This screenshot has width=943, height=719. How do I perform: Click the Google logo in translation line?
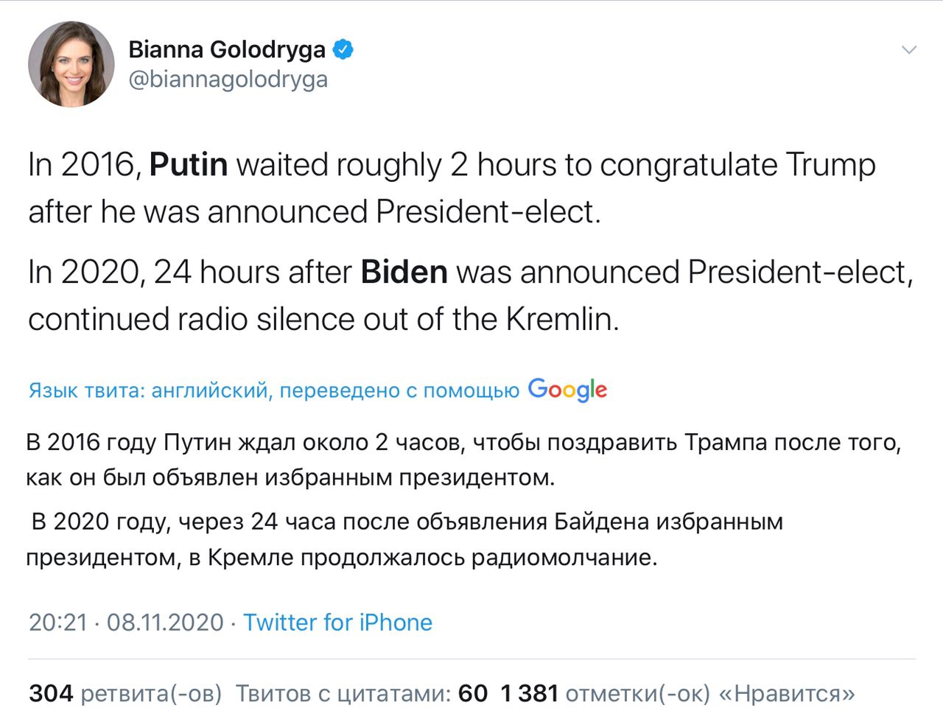567,390
